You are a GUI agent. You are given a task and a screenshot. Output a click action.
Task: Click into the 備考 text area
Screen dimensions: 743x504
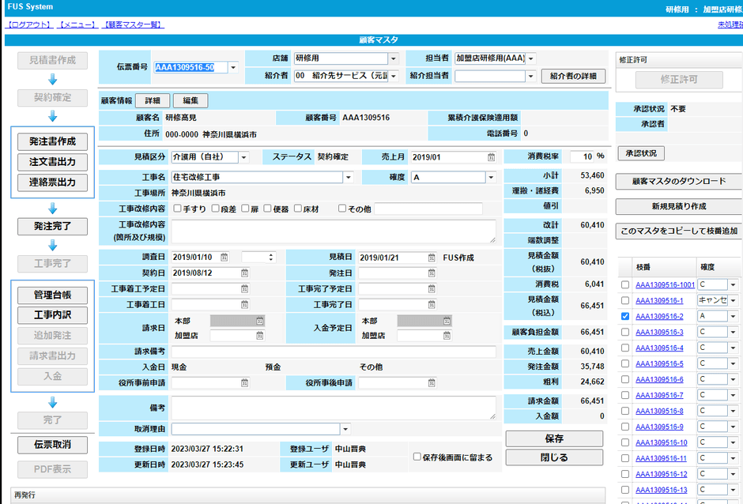333,408
